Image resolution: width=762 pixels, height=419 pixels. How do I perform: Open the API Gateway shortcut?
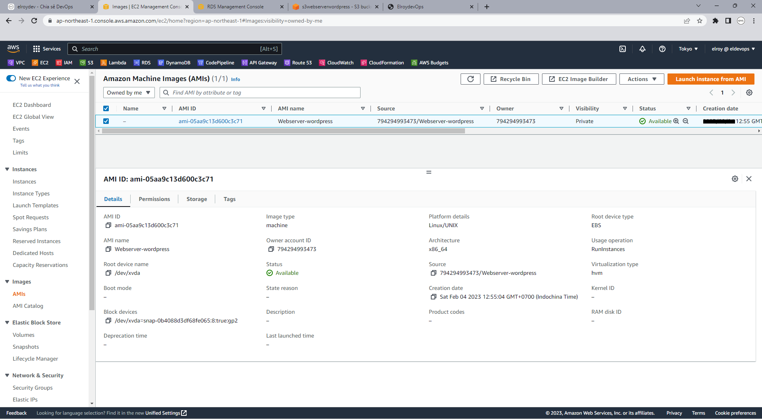[x=259, y=63]
